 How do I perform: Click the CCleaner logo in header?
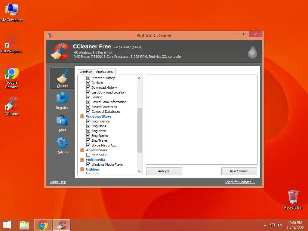coord(60,51)
